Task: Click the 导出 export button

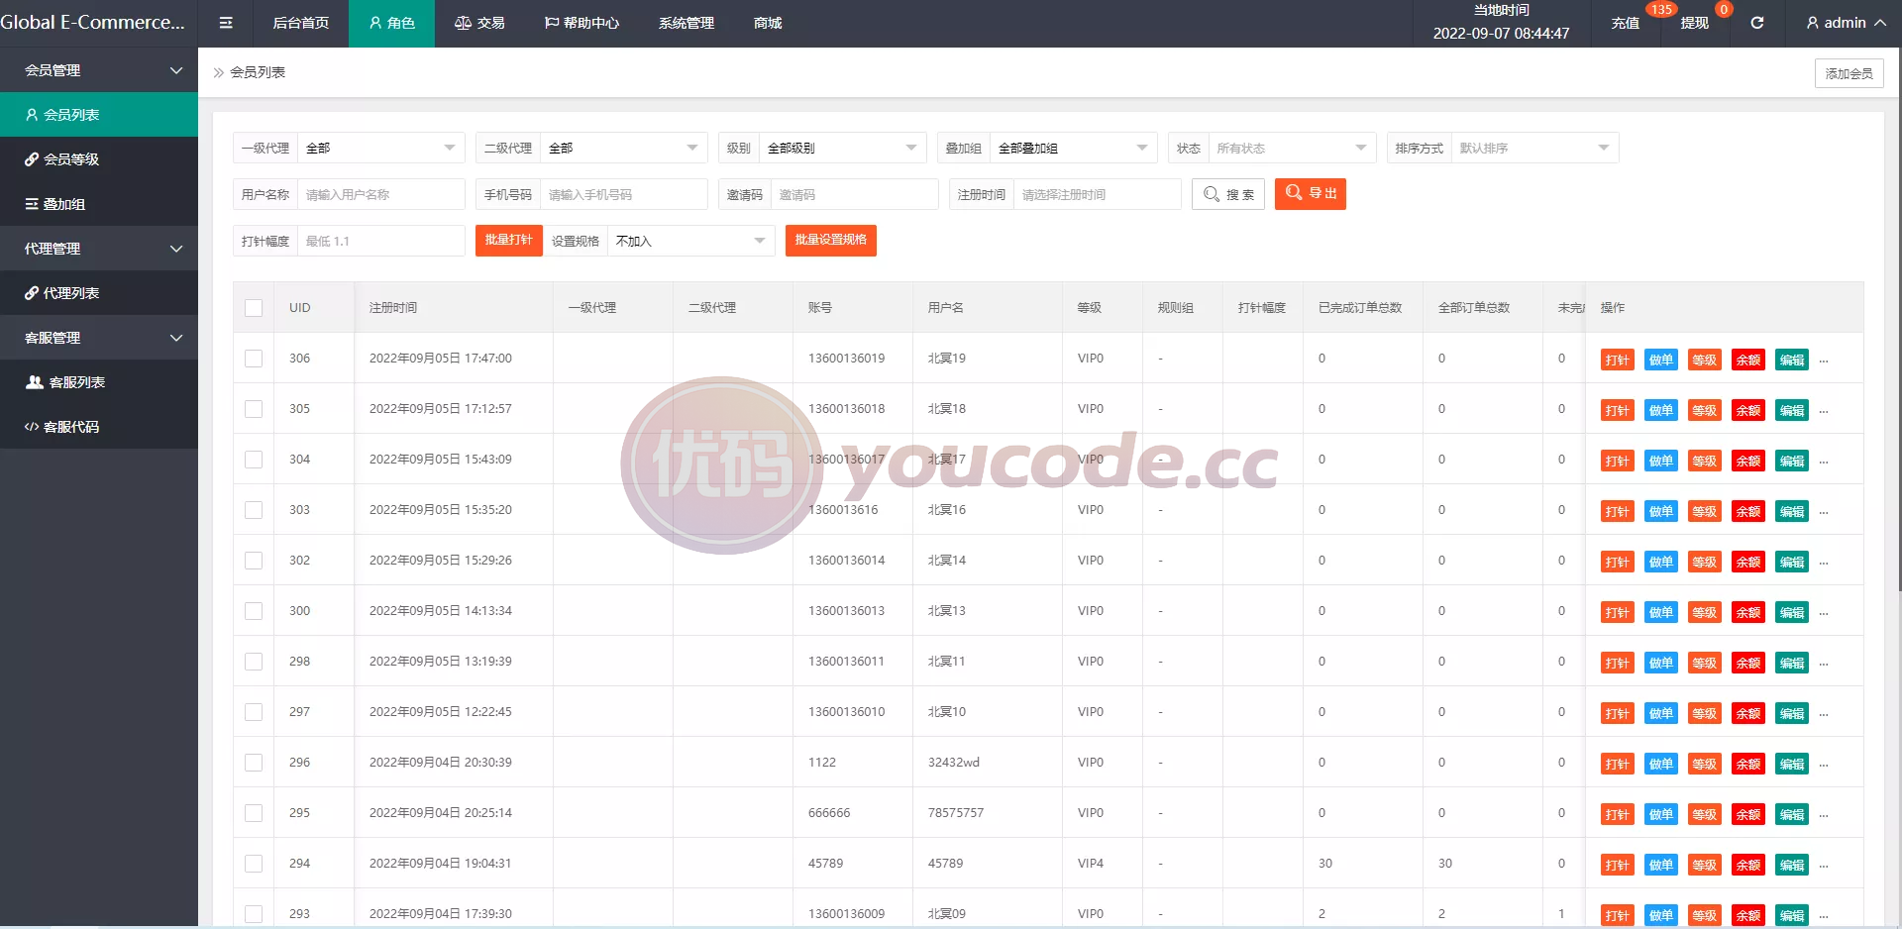Action: pos(1311,193)
